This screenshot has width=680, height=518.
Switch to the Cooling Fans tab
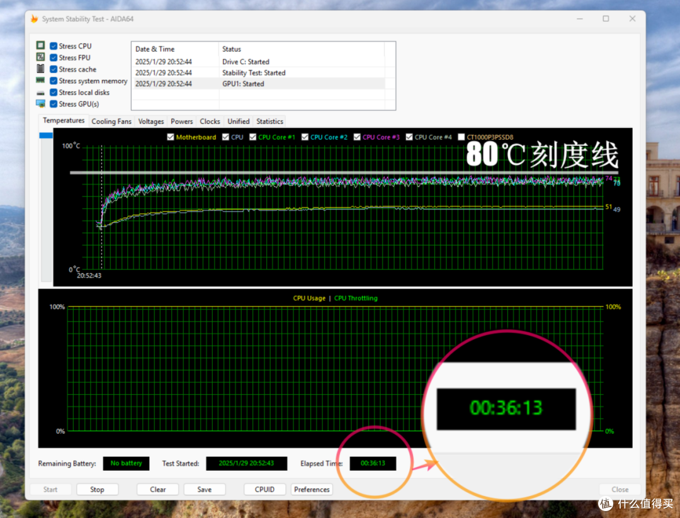(x=111, y=121)
